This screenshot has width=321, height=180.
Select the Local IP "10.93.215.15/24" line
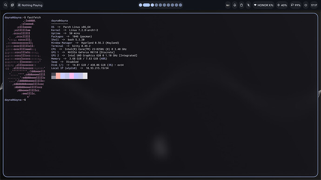(80, 68)
